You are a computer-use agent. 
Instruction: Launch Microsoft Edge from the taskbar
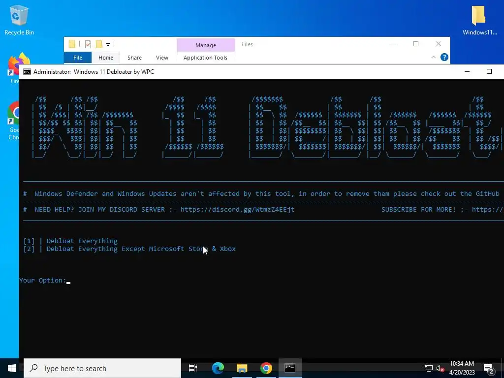pyautogui.click(x=218, y=368)
